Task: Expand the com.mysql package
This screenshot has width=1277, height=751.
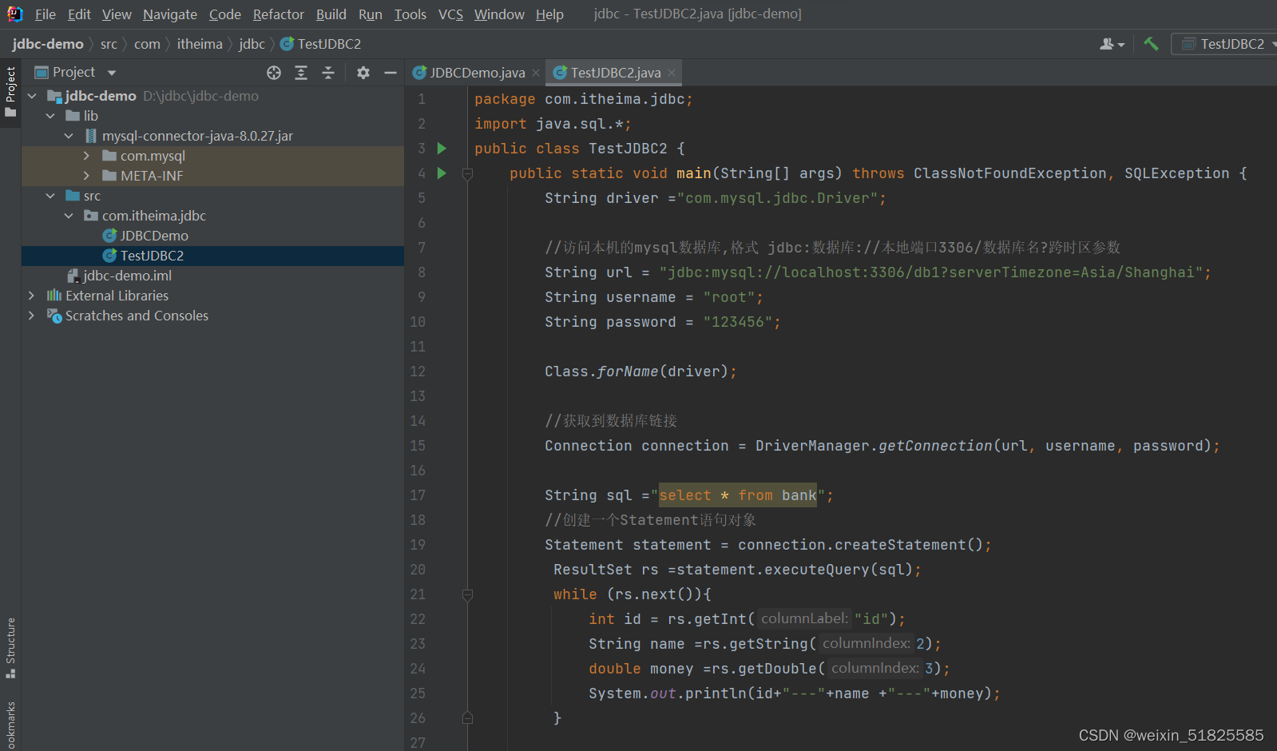Action: click(x=87, y=156)
